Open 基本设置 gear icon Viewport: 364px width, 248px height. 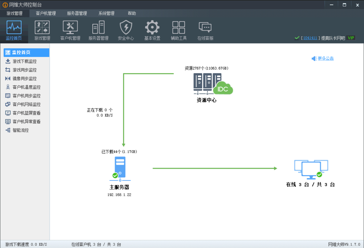(152, 30)
